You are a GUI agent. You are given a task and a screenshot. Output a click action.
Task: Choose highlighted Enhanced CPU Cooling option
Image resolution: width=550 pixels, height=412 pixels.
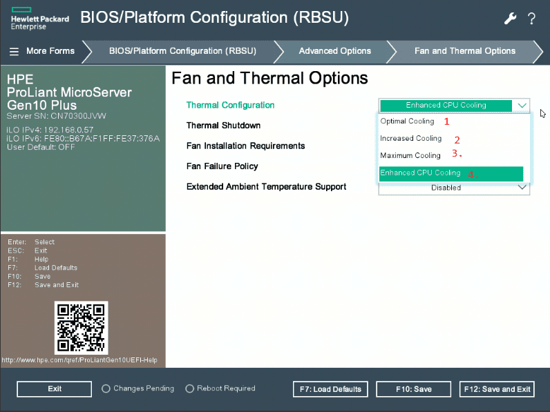click(x=451, y=173)
